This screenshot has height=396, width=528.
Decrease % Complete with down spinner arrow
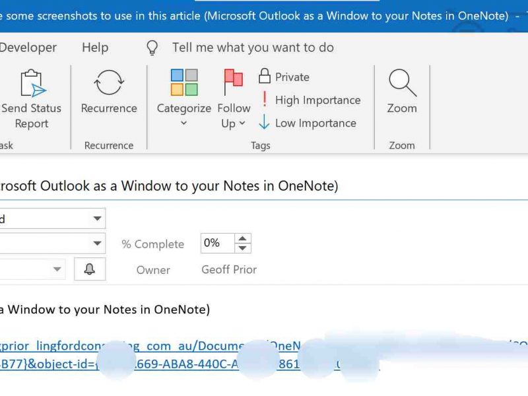[x=242, y=248]
